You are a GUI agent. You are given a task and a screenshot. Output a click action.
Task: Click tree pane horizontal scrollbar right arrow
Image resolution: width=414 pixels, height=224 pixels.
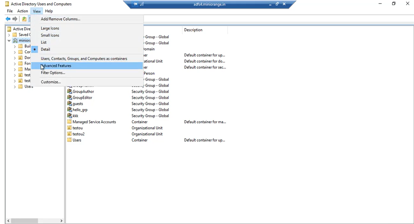pos(61,221)
